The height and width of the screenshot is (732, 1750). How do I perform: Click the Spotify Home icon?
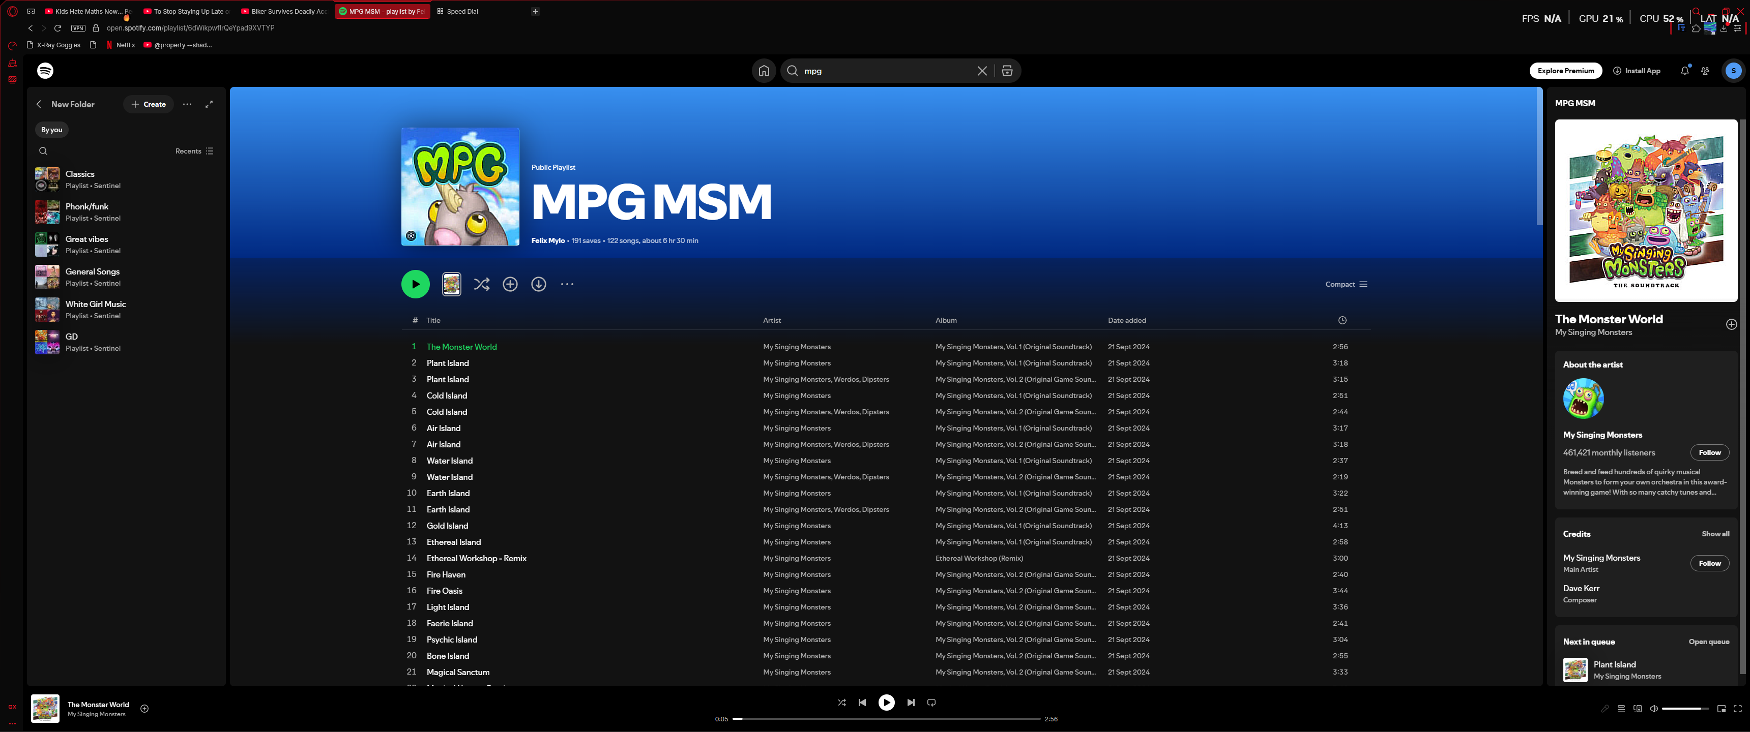coord(764,71)
